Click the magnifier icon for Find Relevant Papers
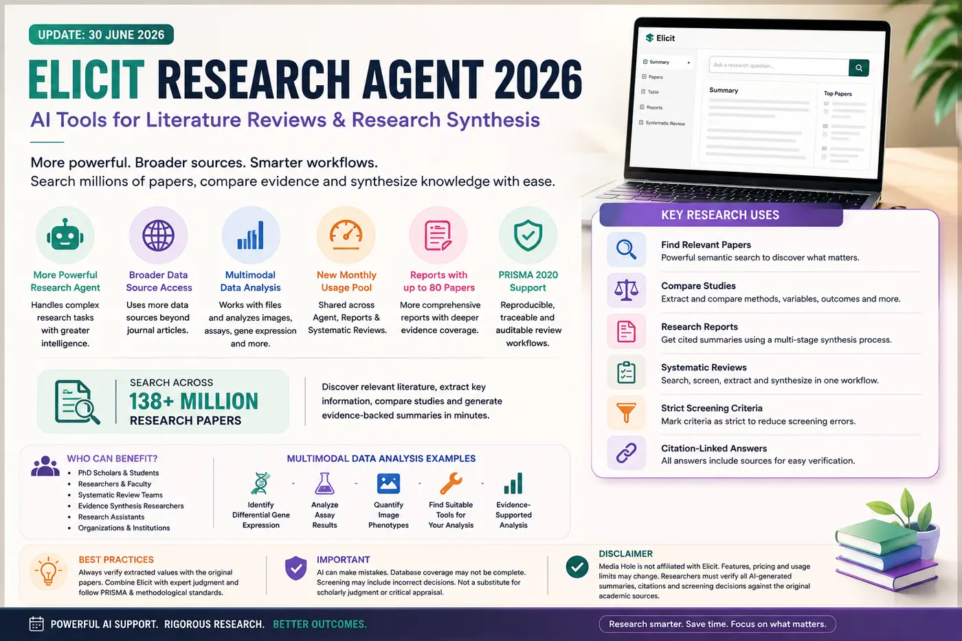 click(626, 249)
